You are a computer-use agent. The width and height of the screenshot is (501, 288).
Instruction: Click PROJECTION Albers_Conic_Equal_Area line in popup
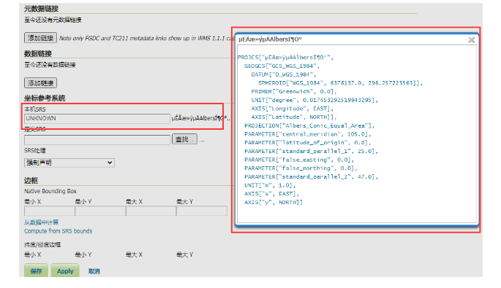coord(309,126)
